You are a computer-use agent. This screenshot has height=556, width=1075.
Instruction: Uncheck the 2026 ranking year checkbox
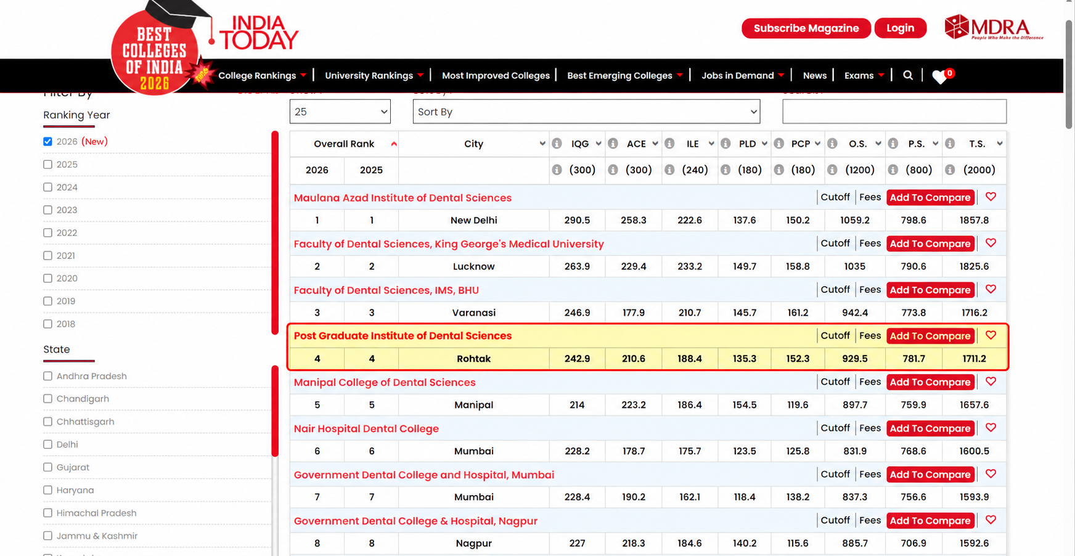pos(47,142)
